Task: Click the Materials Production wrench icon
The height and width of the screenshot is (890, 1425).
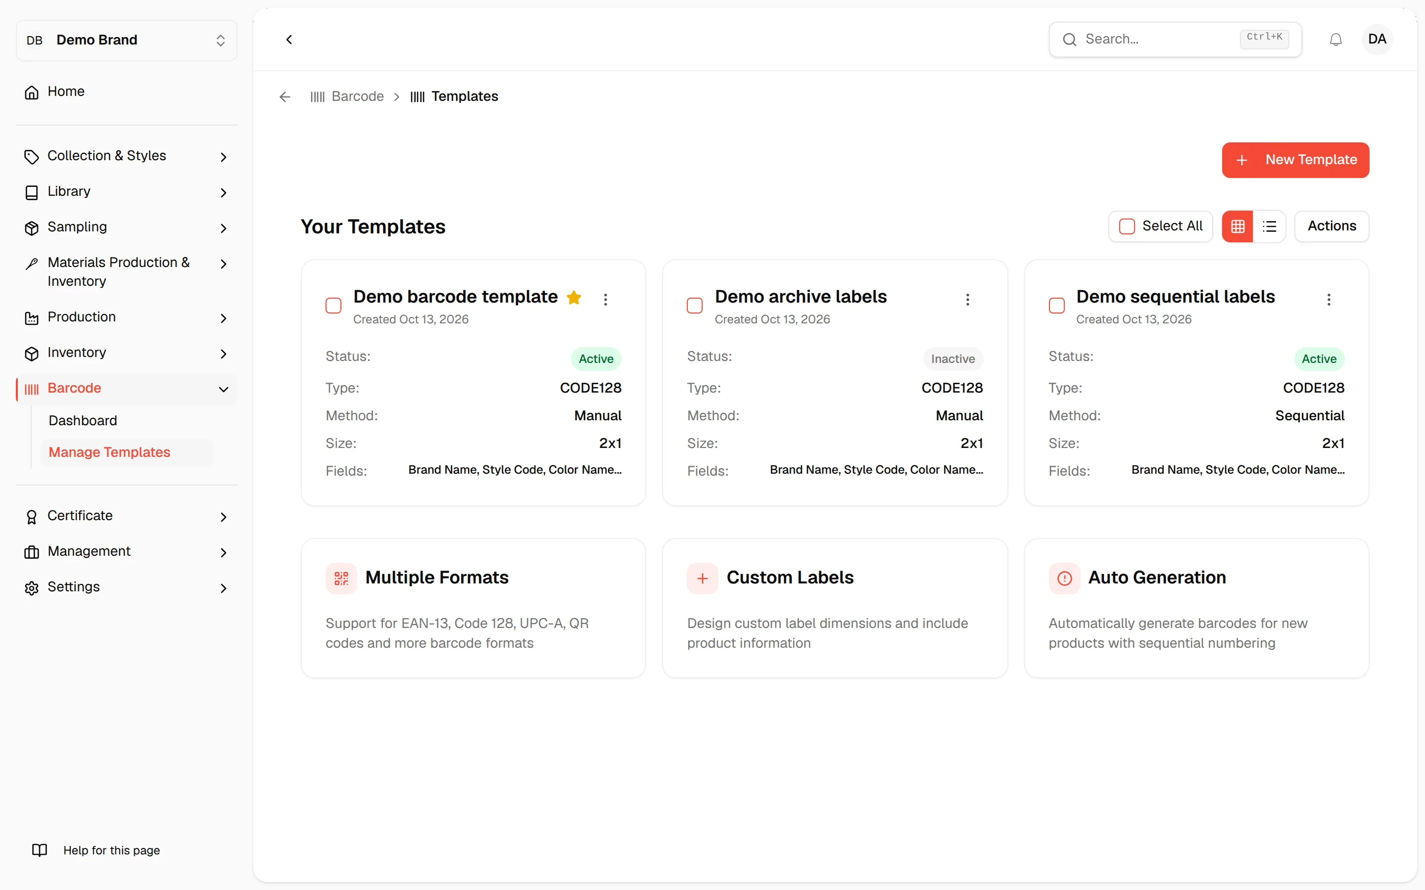Action: coord(32,263)
